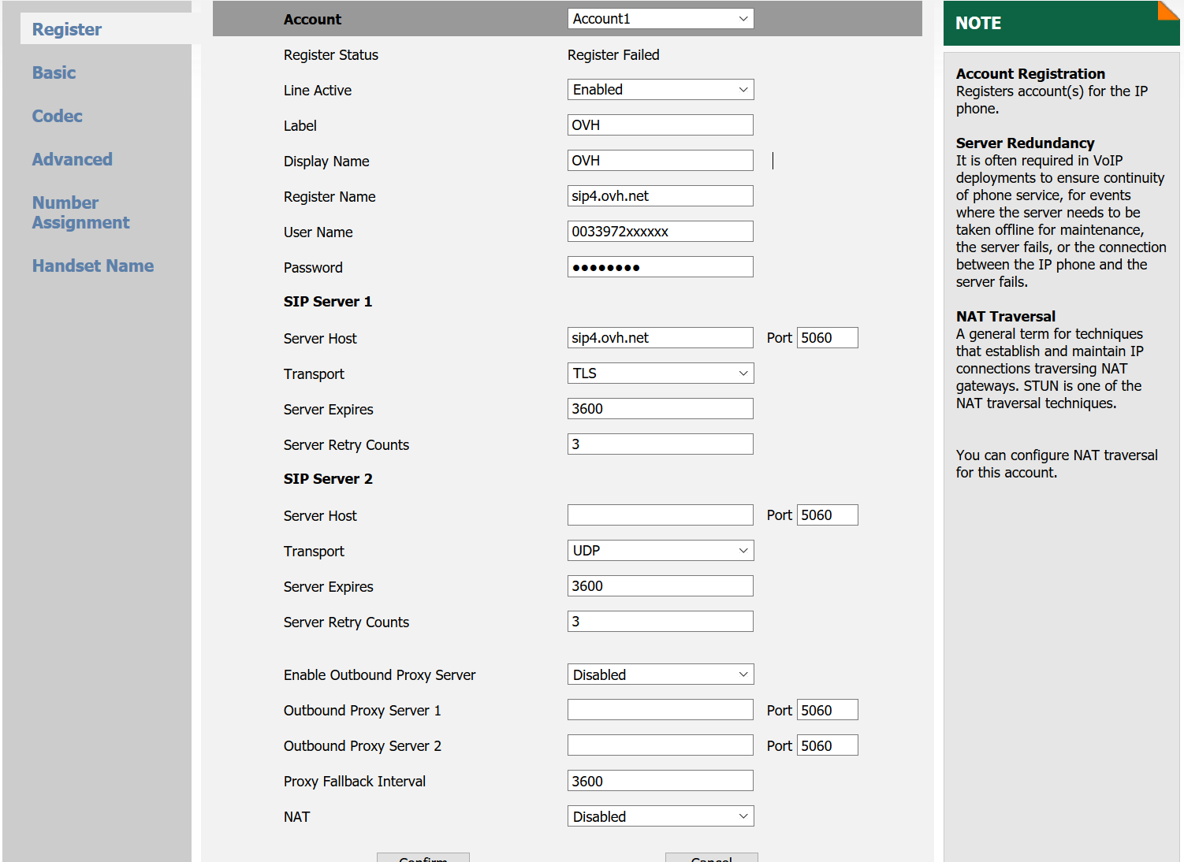This screenshot has height=862, width=1184.
Task: Open the Account selection dropdown
Action: 660,19
